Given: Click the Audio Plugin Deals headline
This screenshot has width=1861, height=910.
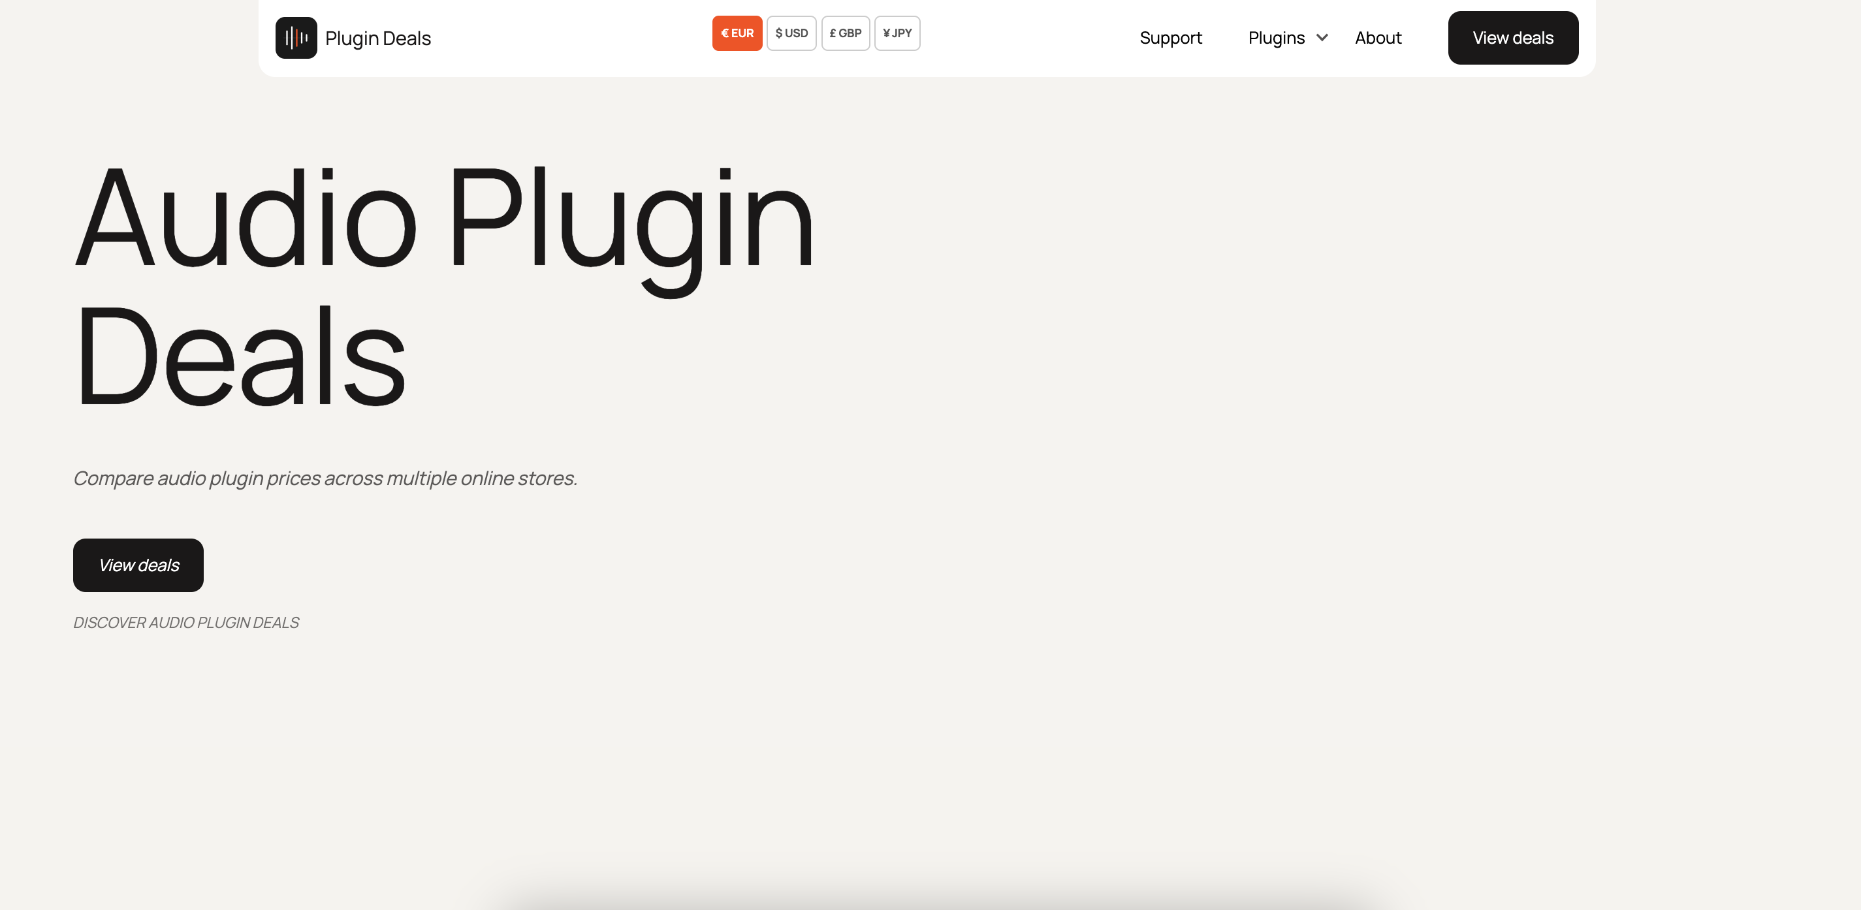Looking at the screenshot, I should [444, 289].
